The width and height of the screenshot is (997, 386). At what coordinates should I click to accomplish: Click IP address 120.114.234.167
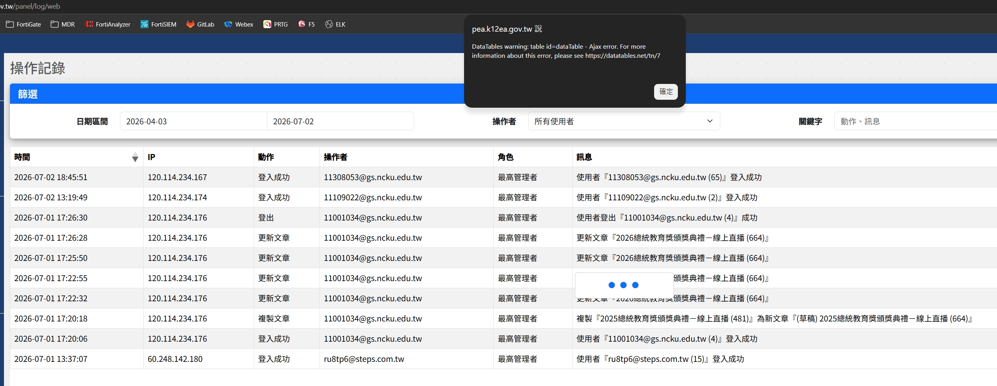pyautogui.click(x=177, y=177)
